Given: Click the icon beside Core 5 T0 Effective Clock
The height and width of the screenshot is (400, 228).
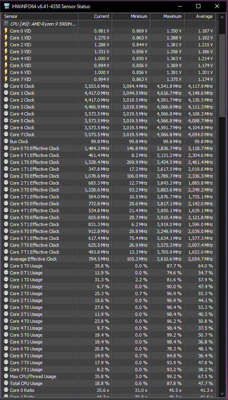Looking at the screenshot, I should pyautogui.click(x=6, y=217).
